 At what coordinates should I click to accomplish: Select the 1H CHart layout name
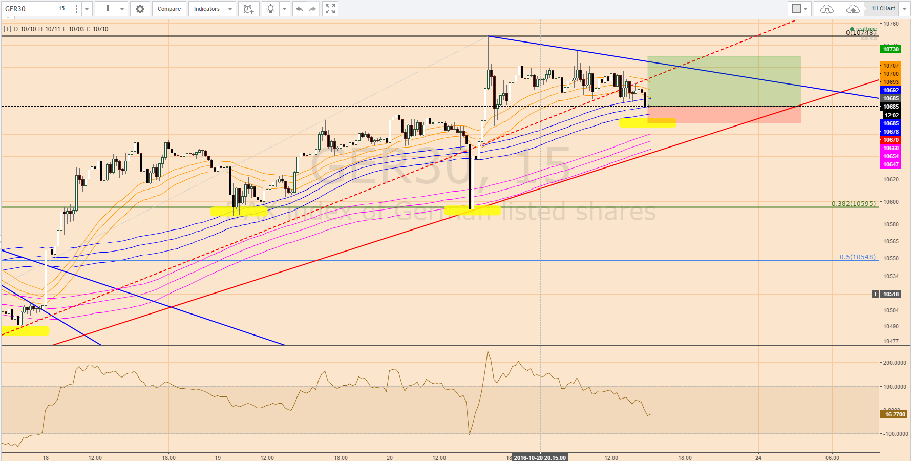(x=883, y=9)
